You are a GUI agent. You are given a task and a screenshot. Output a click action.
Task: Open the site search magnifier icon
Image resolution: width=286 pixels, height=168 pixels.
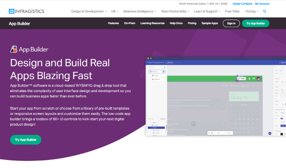click(x=264, y=11)
